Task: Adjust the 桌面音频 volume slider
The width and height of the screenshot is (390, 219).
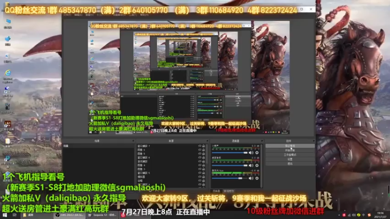Action: click(x=230, y=165)
